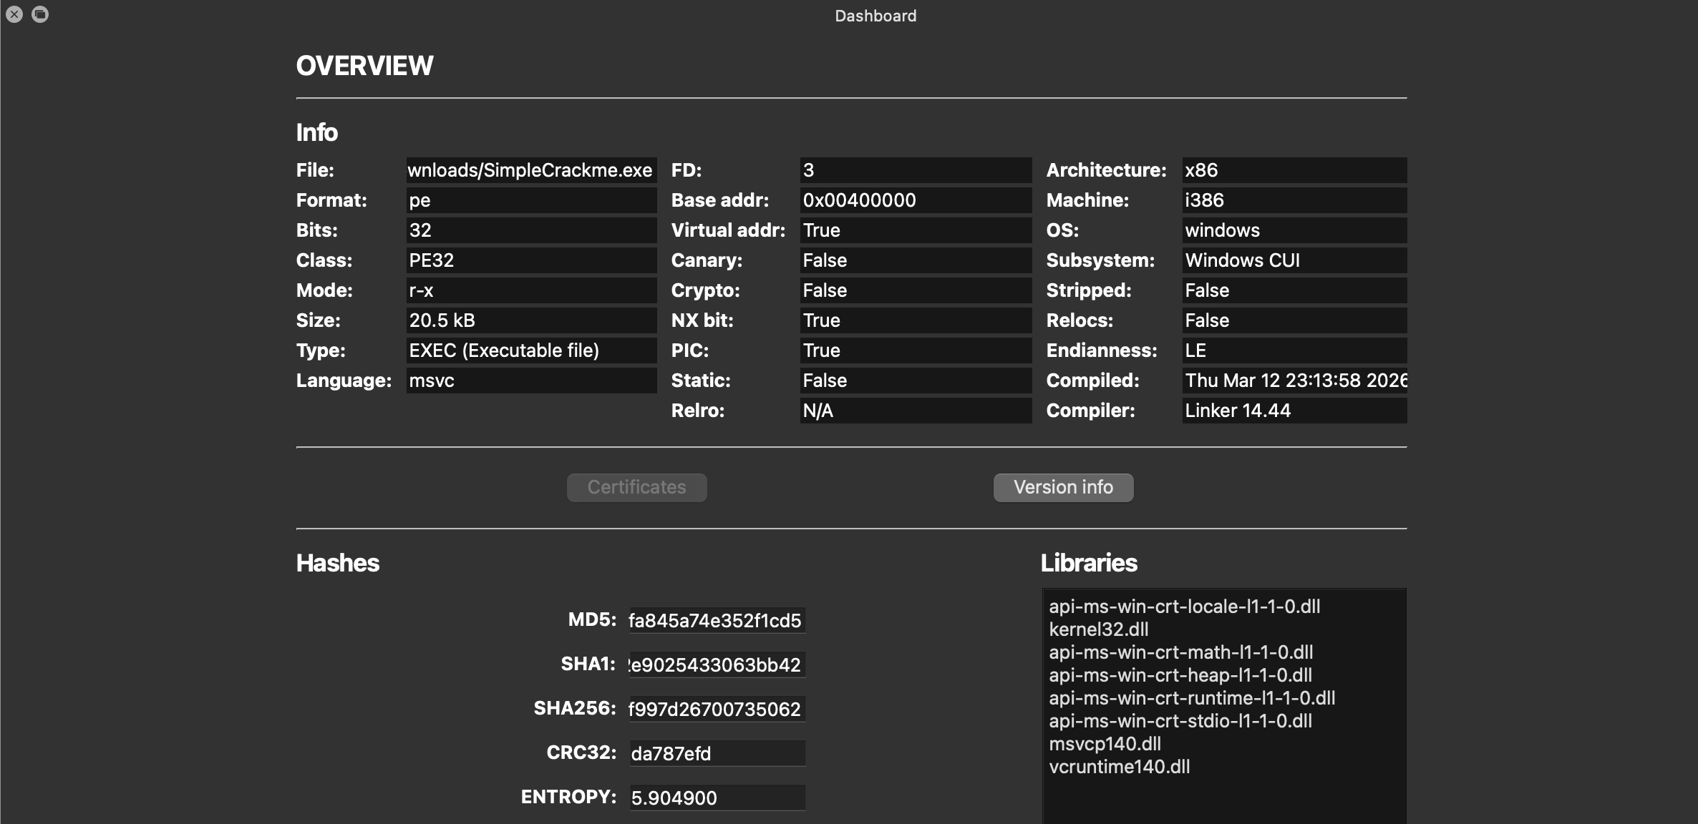
Task: Select api-ms-win-crt-locale-l1-1-0.dll library entry
Action: coord(1185,607)
